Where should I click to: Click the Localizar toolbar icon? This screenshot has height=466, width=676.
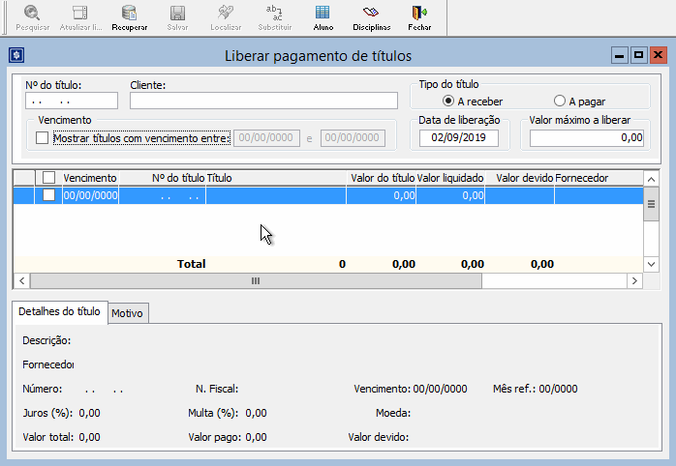tap(226, 14)
